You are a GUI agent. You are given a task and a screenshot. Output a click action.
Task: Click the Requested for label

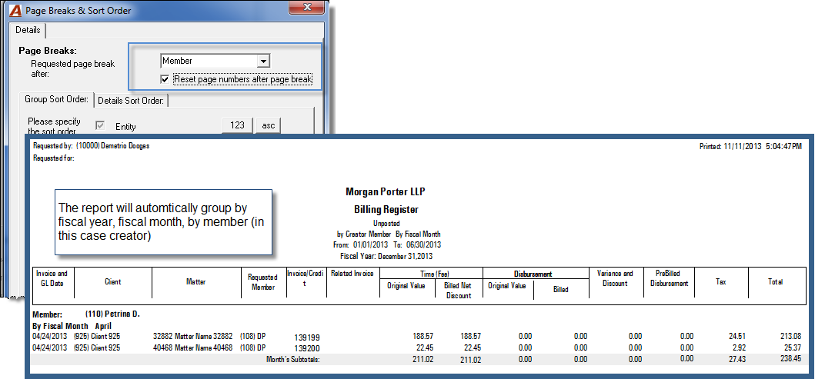click(x=54, y=158)
